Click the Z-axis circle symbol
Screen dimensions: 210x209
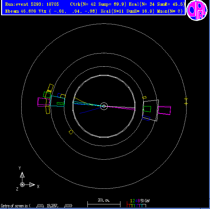click(x=22, y=185)
